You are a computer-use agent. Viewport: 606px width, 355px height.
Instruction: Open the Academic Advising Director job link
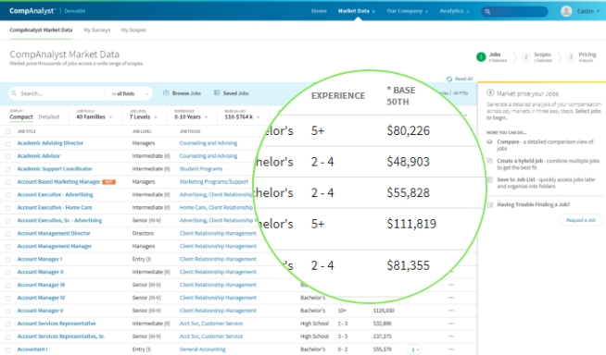point(50,143)
